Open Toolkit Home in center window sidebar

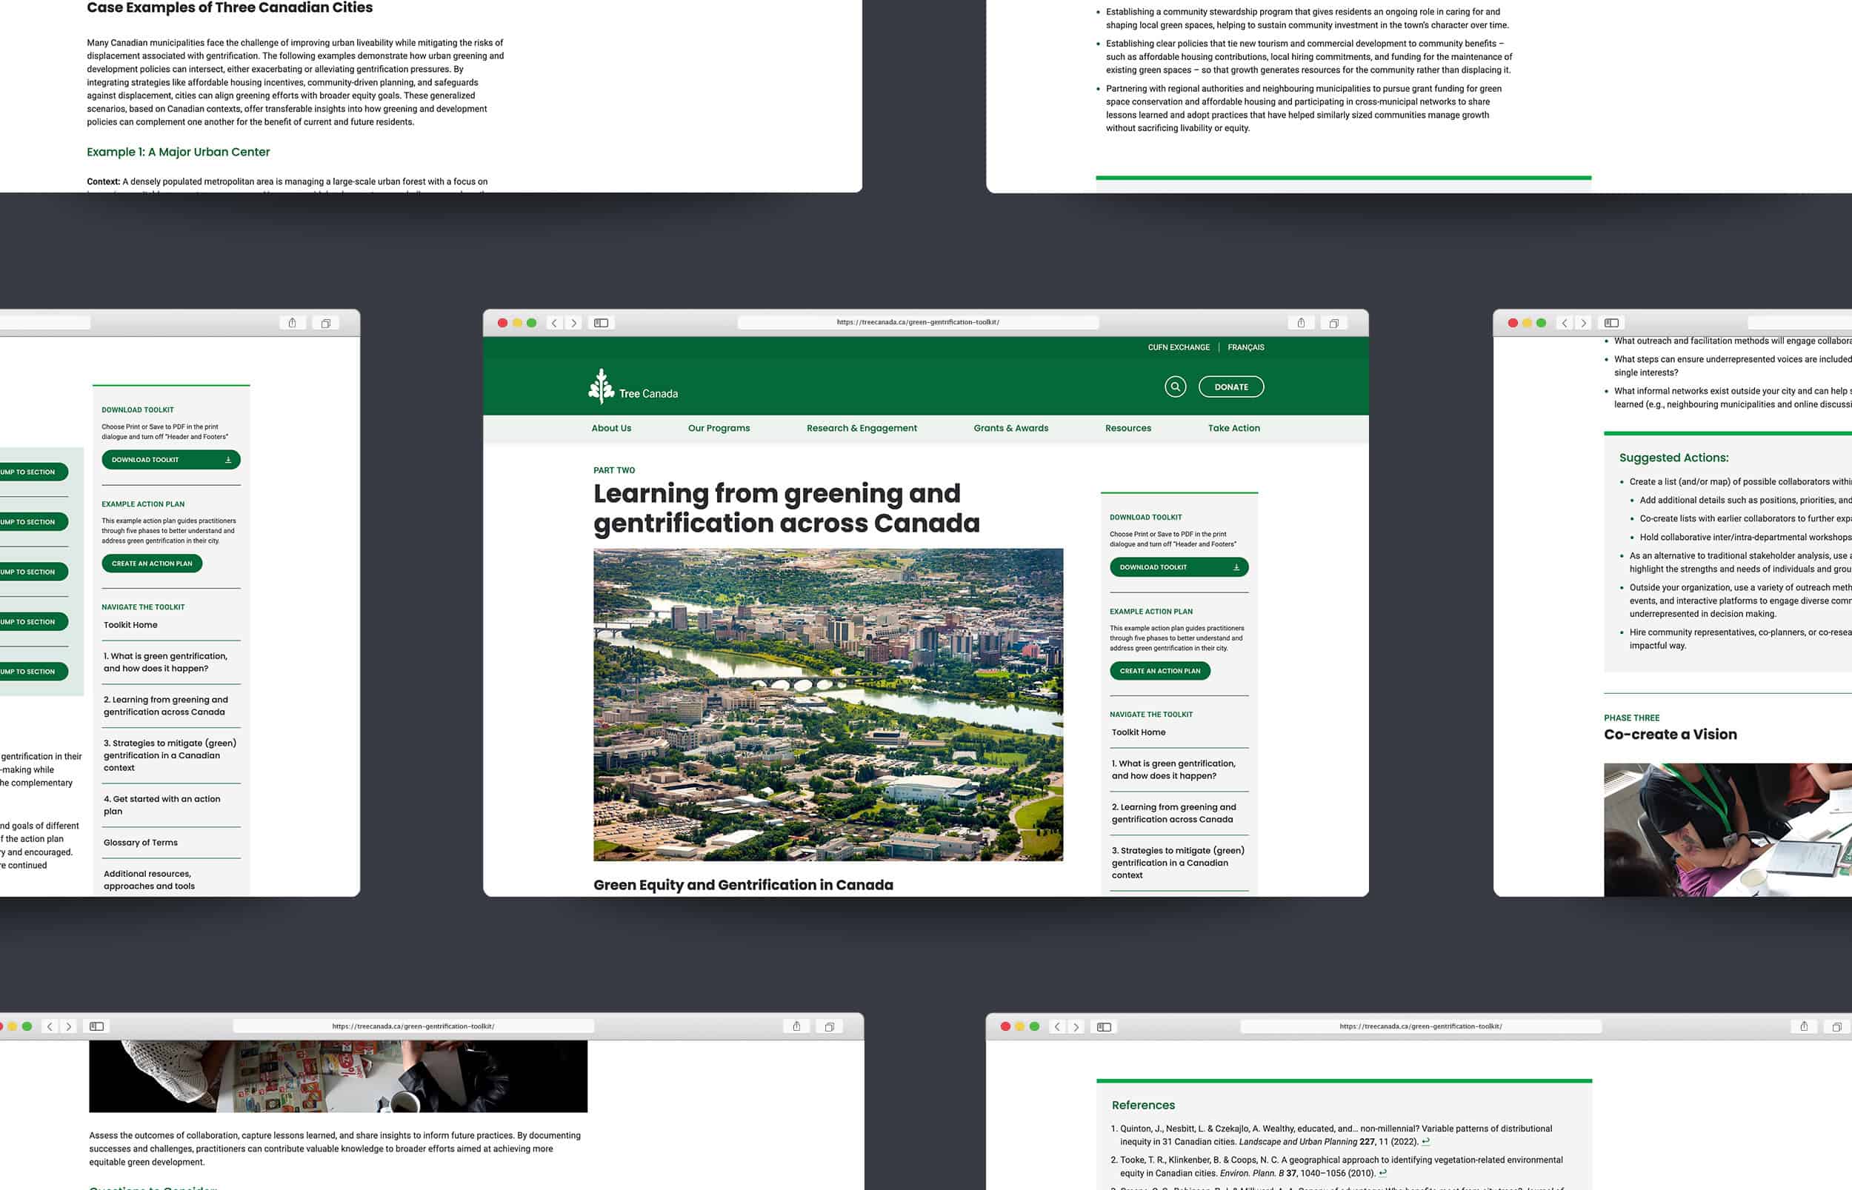pyautogui.click(x=1139, y=732)
